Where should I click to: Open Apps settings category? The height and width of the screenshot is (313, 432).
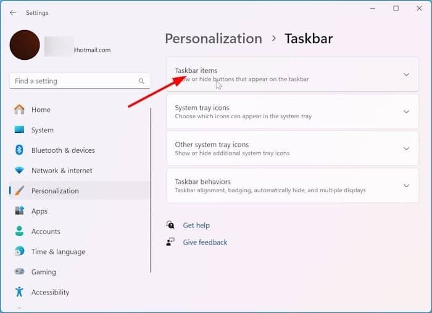[80, 211]
